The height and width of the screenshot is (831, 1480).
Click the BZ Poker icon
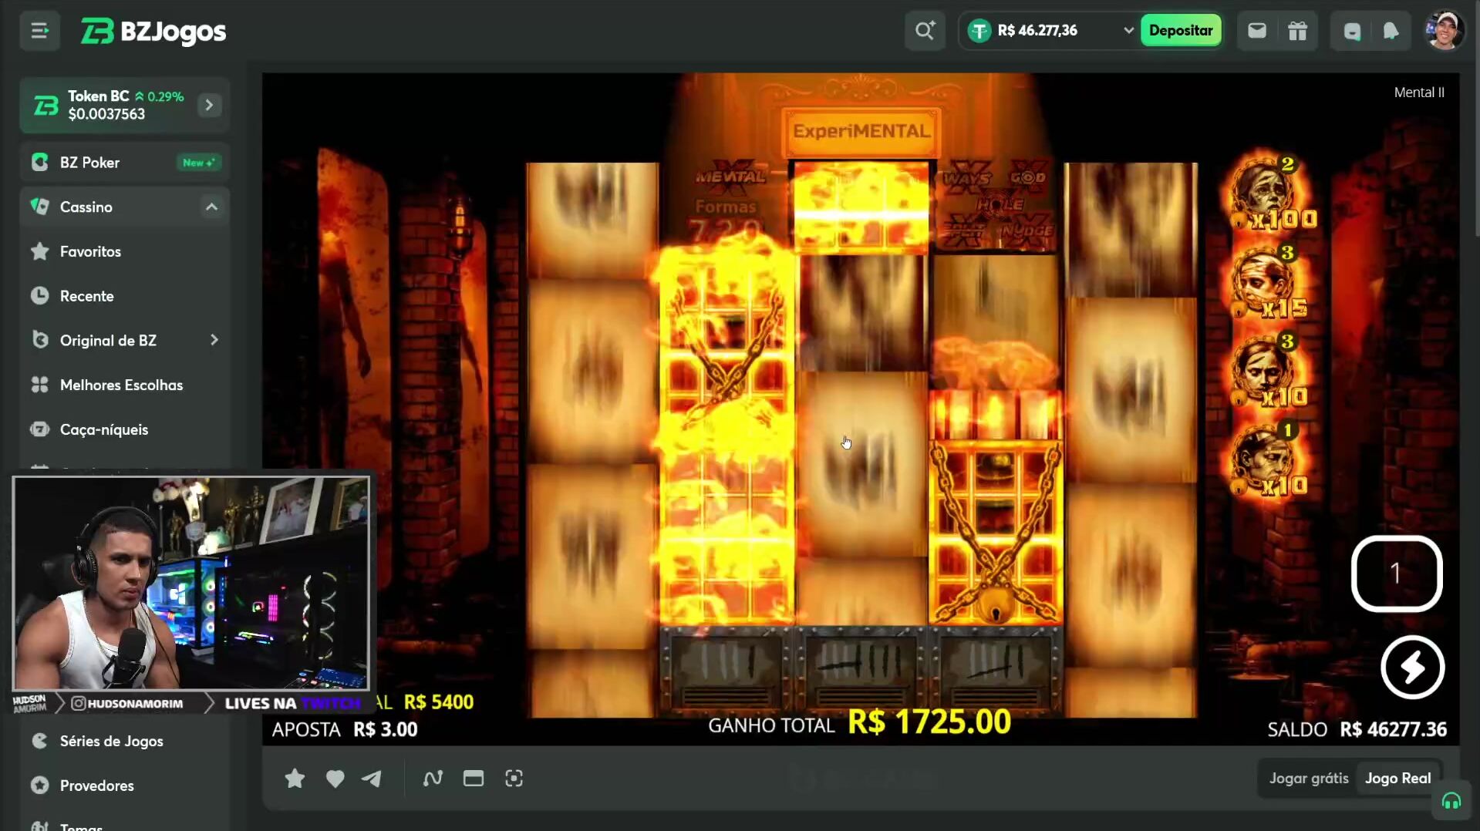point(40,163)
